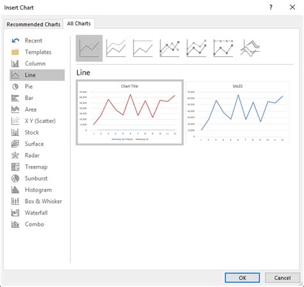Viewport: 304px width, 287px height.
Task: Click the Waterfall chart icon
Action: click(15, 213)
